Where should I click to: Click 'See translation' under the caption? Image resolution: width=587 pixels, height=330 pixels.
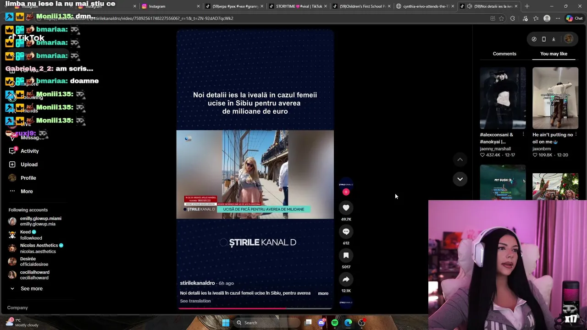[x=195, y=301]
